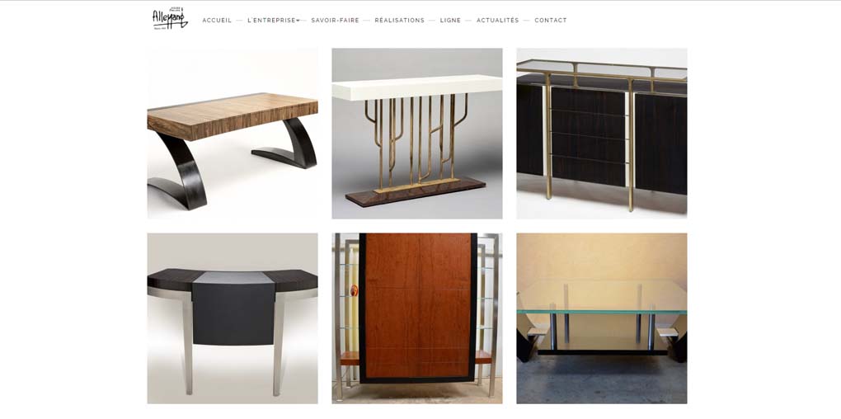Click the black curved leg of wooden desk
This screenshot has width=841, height=419.
(x=180, y=172)
